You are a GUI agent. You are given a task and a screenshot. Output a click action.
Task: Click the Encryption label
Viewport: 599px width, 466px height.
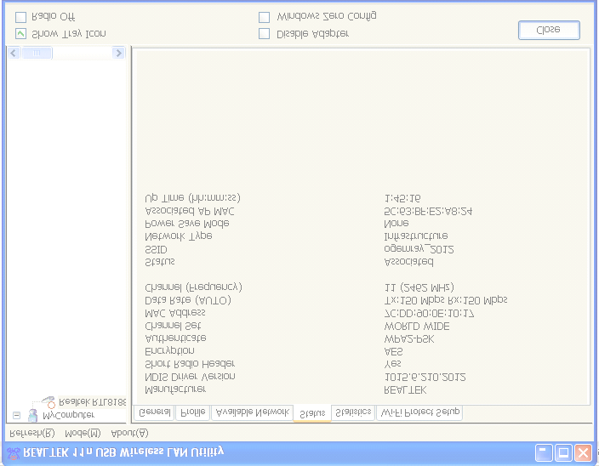169,351
